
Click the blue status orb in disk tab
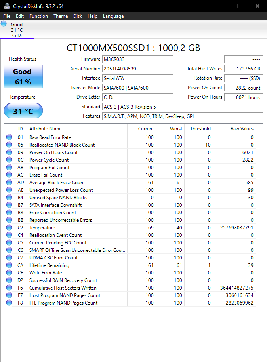4,24
